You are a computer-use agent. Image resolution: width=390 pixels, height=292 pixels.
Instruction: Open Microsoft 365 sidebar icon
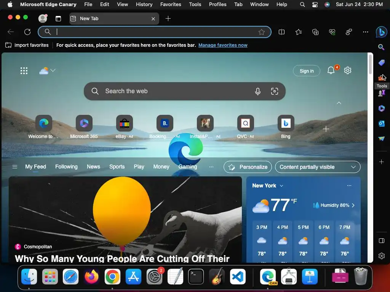coord(381,108)
